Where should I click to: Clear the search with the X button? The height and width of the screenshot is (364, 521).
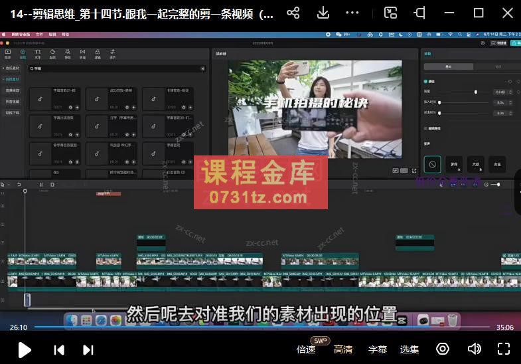pyautogui.click(x=202, y=68)
